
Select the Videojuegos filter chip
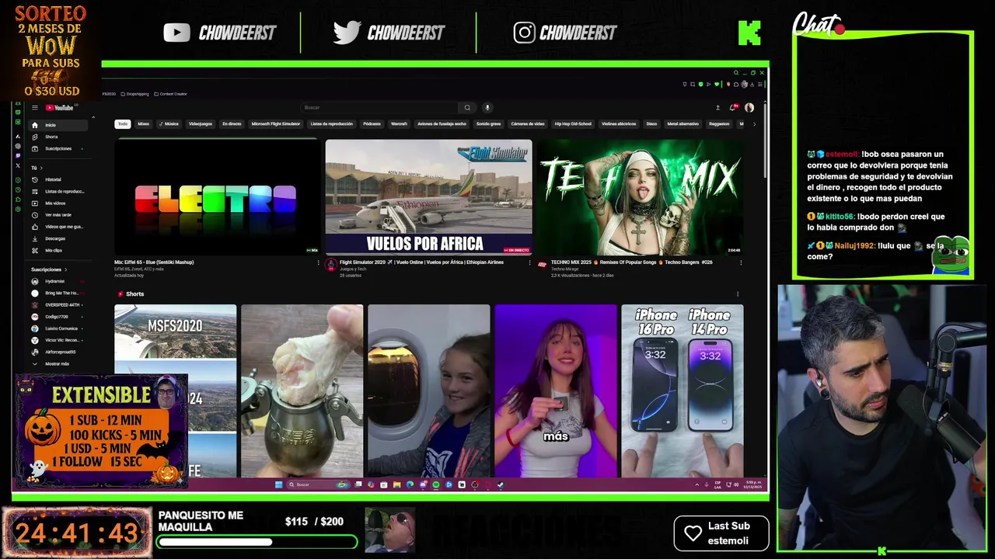click(x=201, y=124)
